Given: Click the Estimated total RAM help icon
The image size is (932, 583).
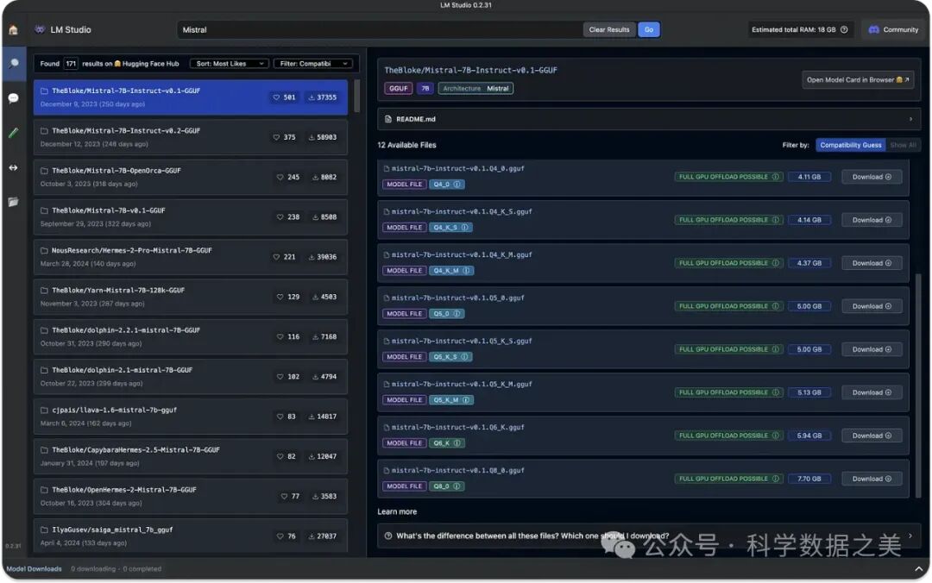Looking at the screenshot, I should (x=844, y=29).
